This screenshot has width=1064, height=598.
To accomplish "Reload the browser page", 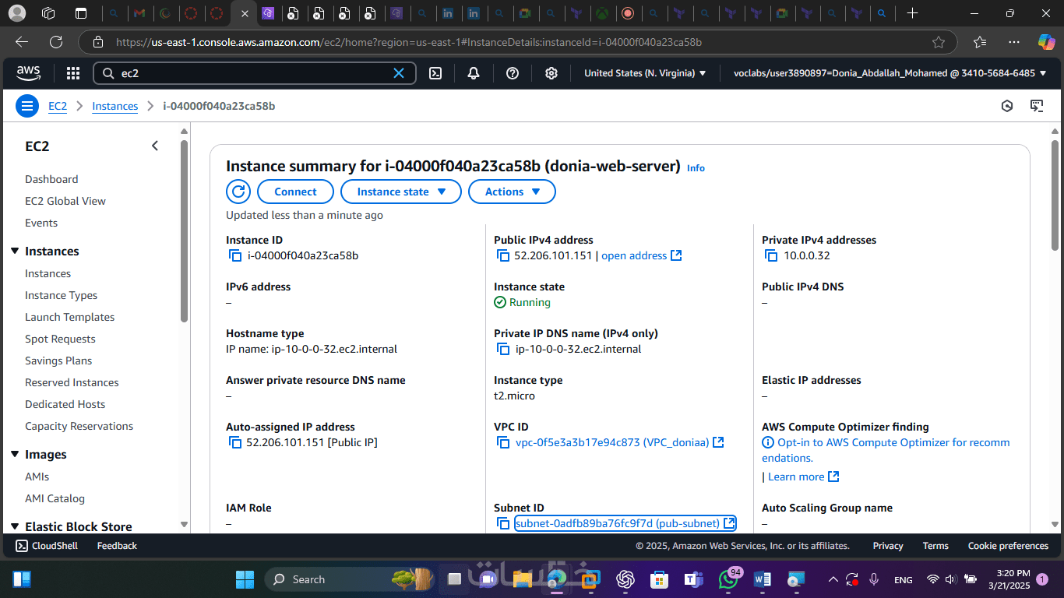I will [56, 42].
